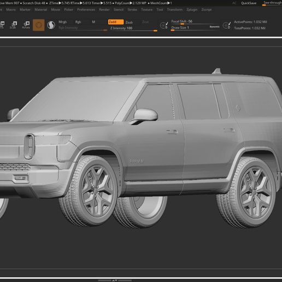Open the Zscript menu
Viewport: 282px width, 282px height.
point(207,10)
